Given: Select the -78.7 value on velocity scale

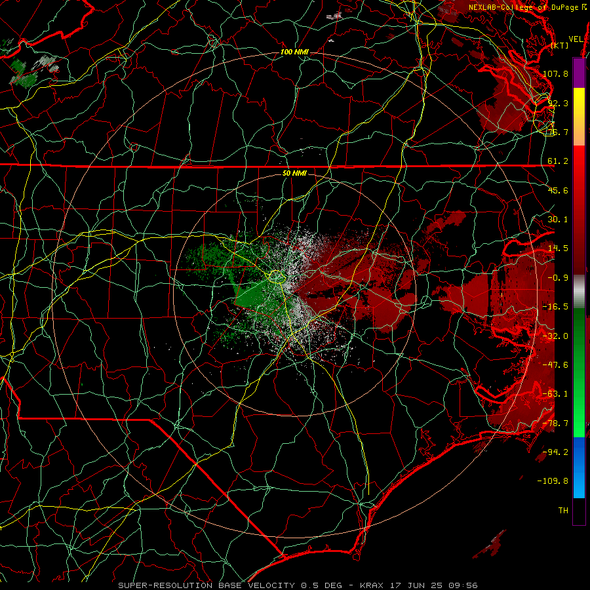Looking at the screenshot, I should click(x=555, y=423).
